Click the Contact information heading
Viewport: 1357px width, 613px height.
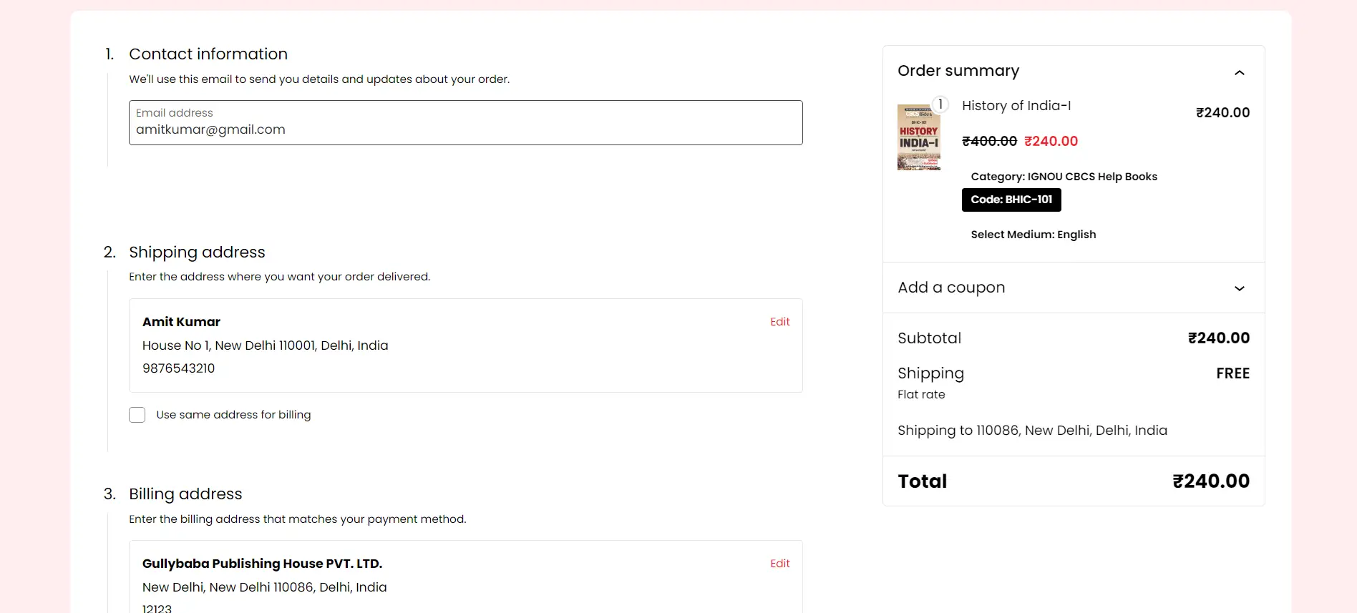pos(208,54)
